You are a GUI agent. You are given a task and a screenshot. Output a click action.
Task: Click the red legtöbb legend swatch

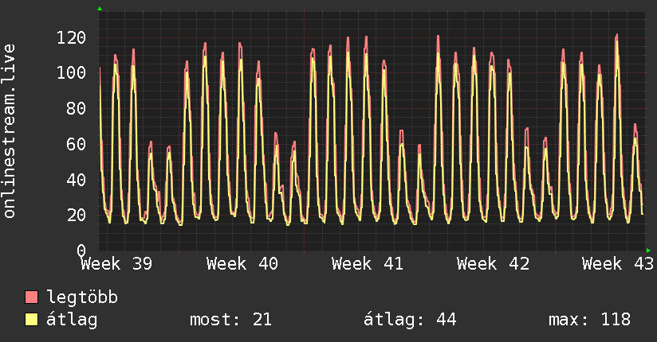(31, 297)
